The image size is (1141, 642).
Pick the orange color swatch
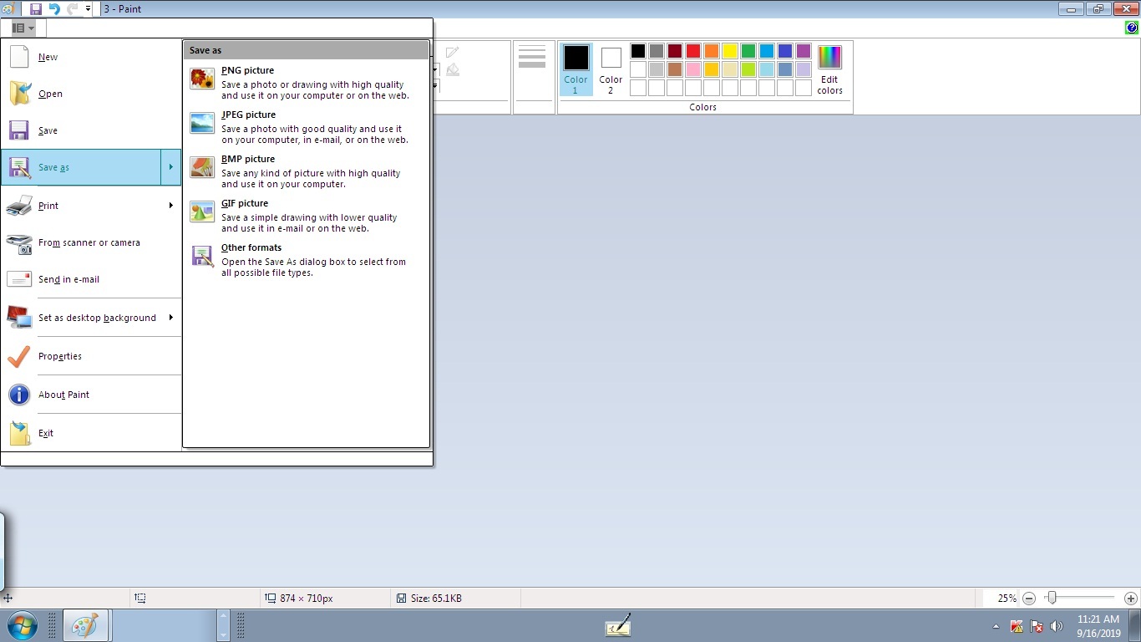click(x=712, y=51)
